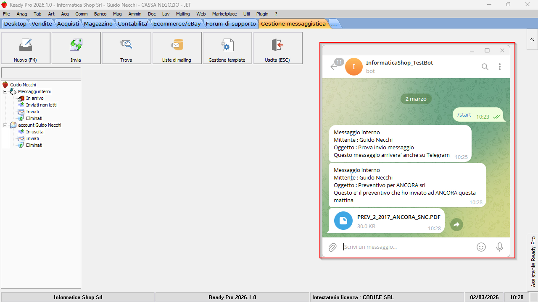Click the Uscita (ESC) exit icon
This screenshot has width=538, height=302.
[x=277, y=45]
